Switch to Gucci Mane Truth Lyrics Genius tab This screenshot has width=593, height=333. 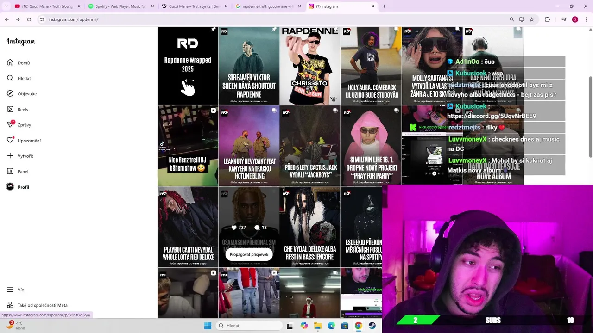tap(194, 6)
